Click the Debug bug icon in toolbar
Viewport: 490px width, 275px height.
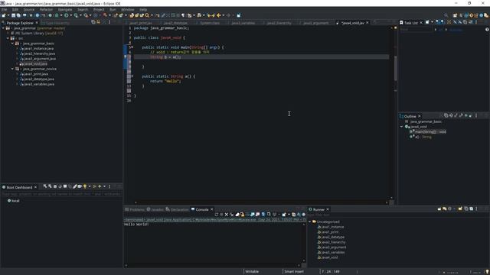click(x=57, y=15)
